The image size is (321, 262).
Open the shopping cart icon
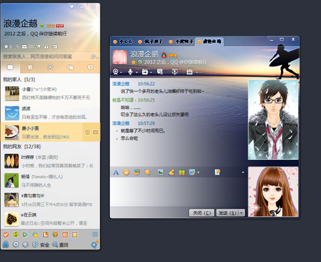point(38,47)
